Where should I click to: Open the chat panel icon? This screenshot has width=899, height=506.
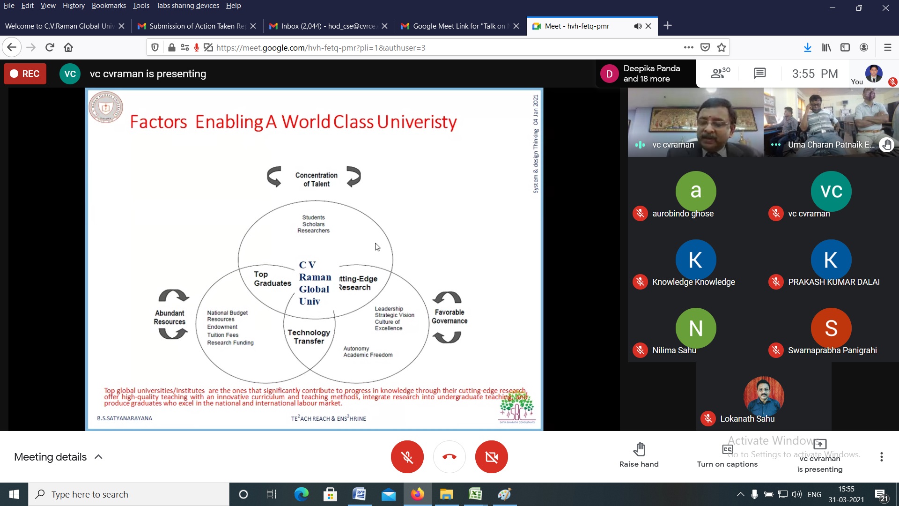coord(759,74)
